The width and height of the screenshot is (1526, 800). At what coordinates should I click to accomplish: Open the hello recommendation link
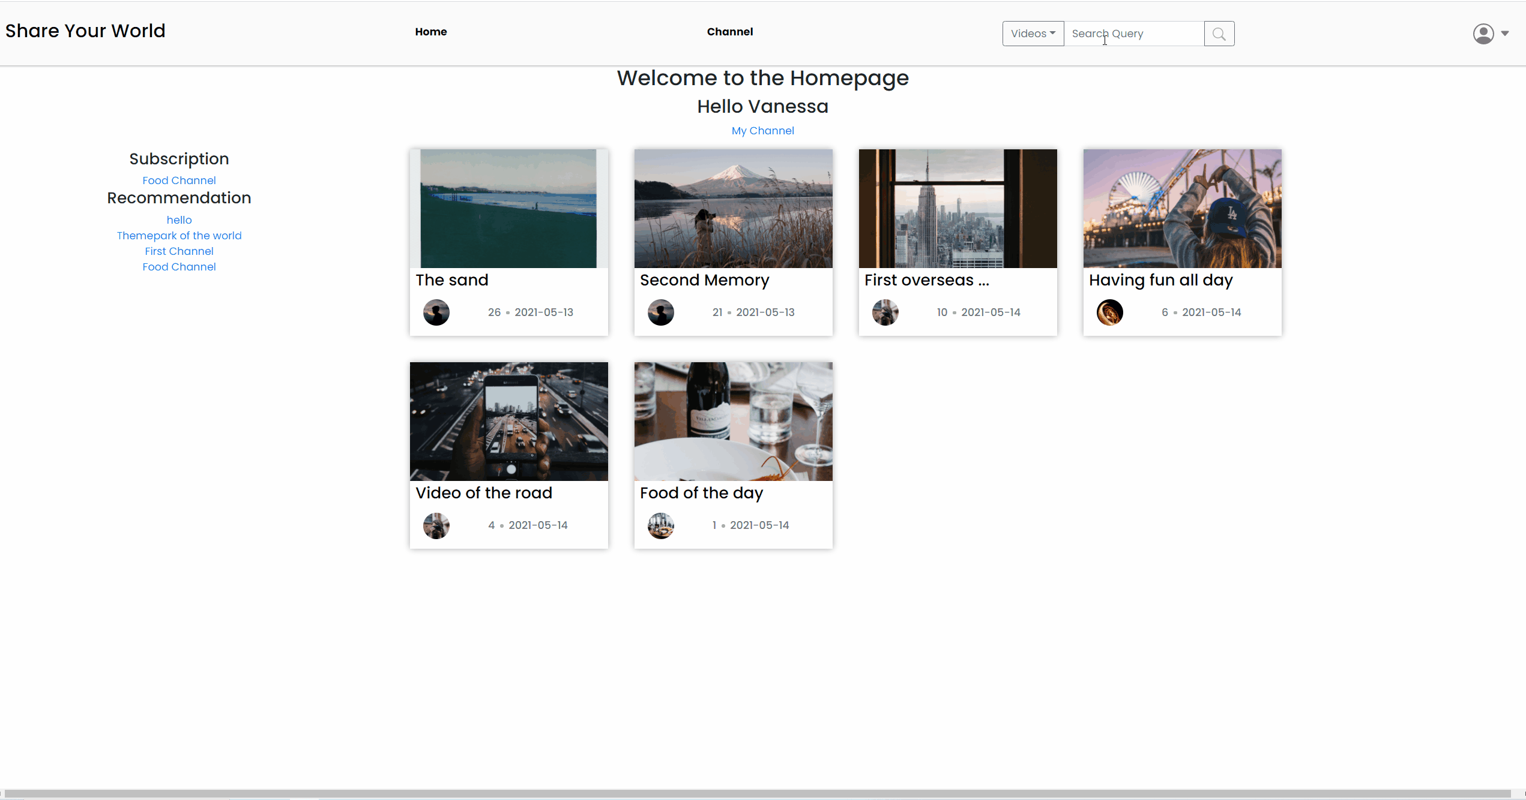[x=179, y=219]
